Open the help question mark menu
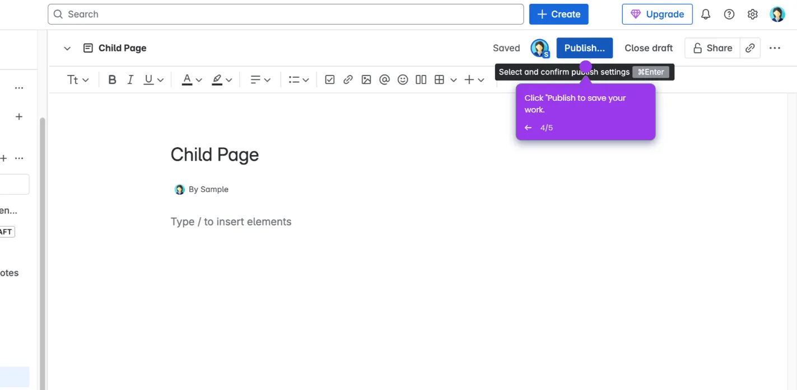The height and width of the screenshot is (390, 797). (x=729, y=15)
